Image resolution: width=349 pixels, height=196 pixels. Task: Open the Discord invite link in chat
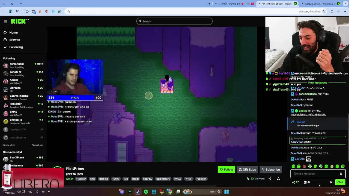(x=308, y=115)
